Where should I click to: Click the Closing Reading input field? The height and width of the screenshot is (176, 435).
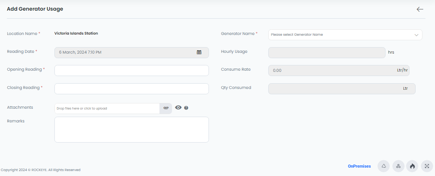[x=132, y=89]
